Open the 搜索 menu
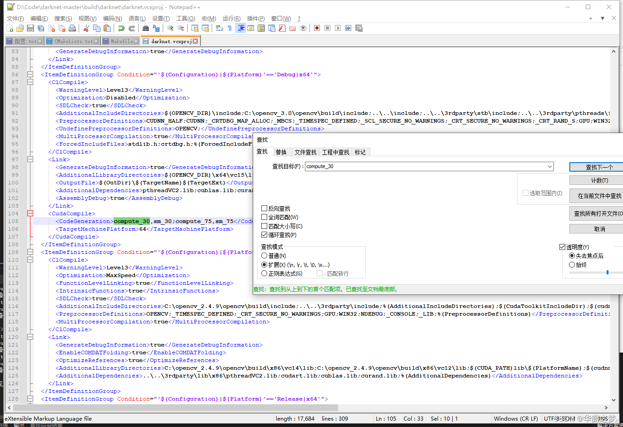Viewport: 623px width, 427px height. tap(63, 19)
